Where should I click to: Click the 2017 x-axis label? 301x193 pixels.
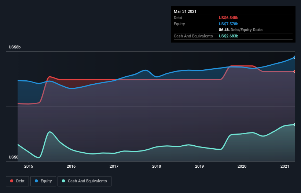[114, 166]
